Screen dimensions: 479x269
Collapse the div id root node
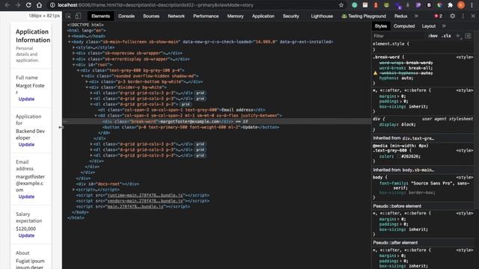point(73,65)
